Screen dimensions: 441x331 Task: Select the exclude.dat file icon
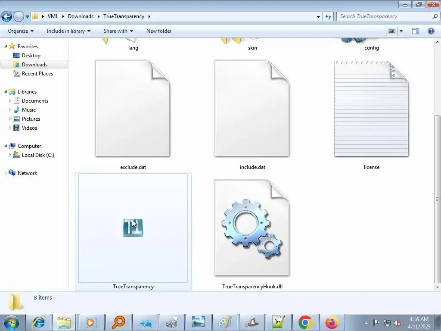133,108
